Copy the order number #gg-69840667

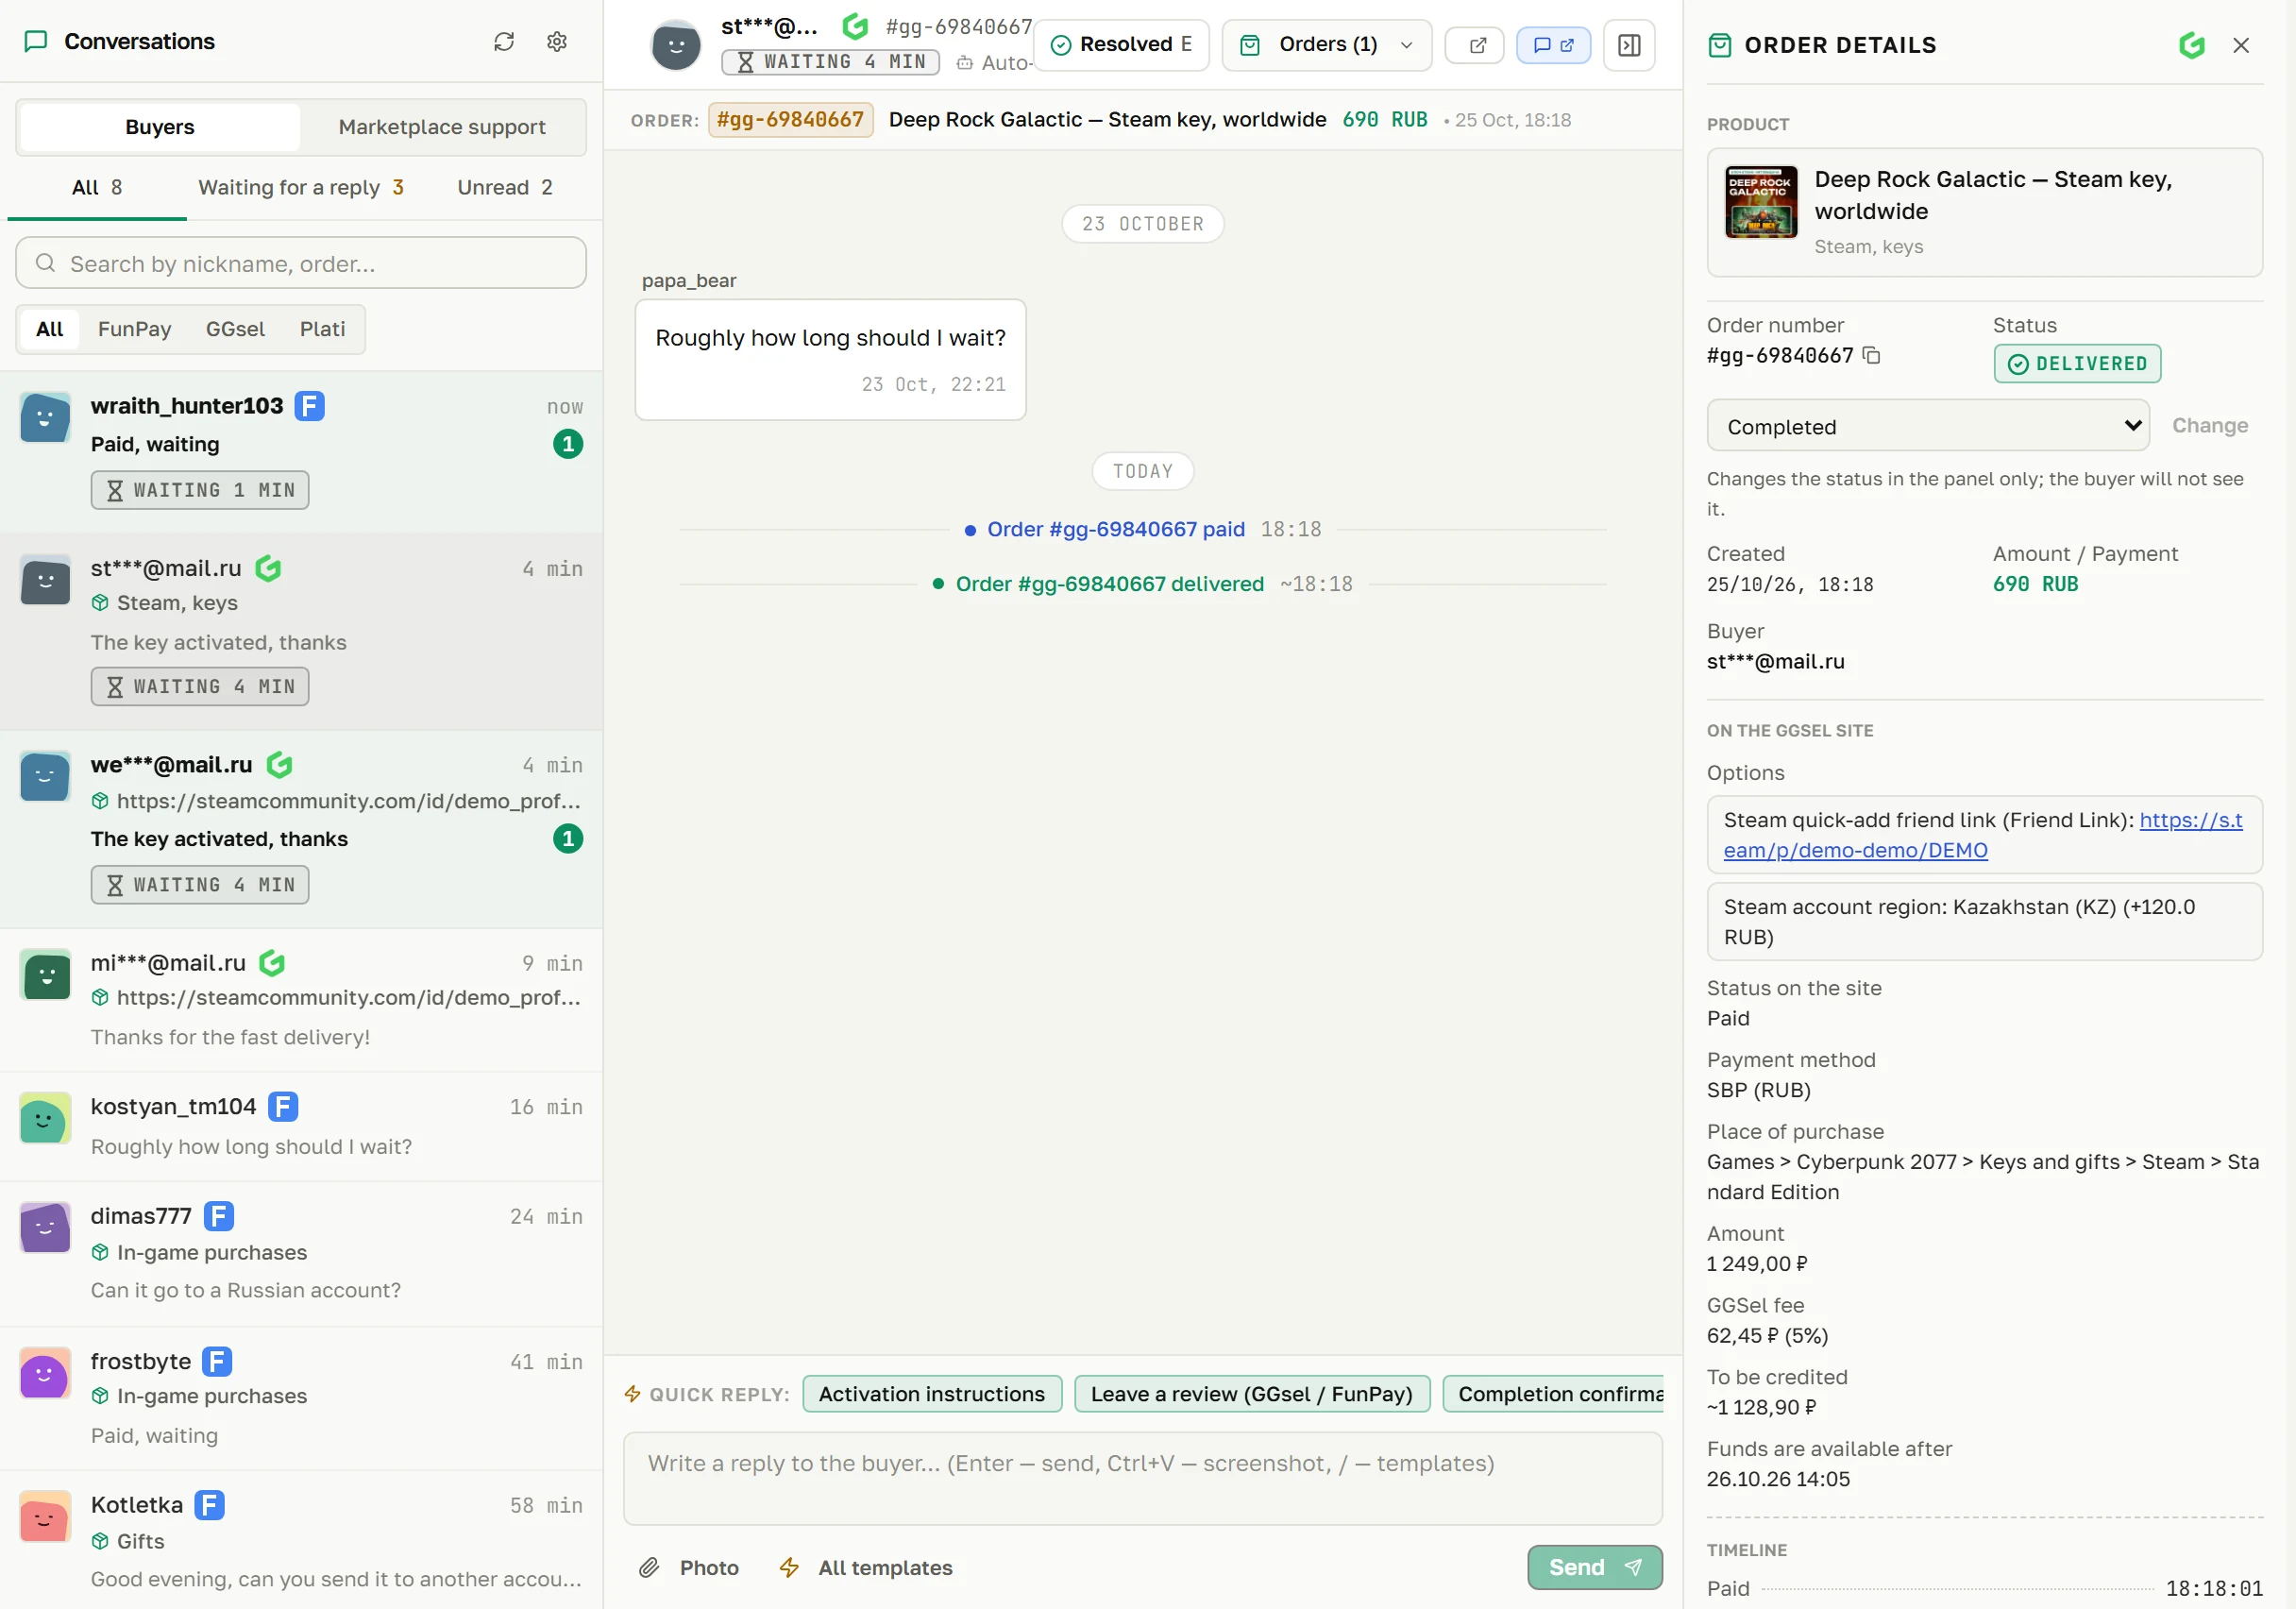pyautogui.click(x=1872, y=355)
